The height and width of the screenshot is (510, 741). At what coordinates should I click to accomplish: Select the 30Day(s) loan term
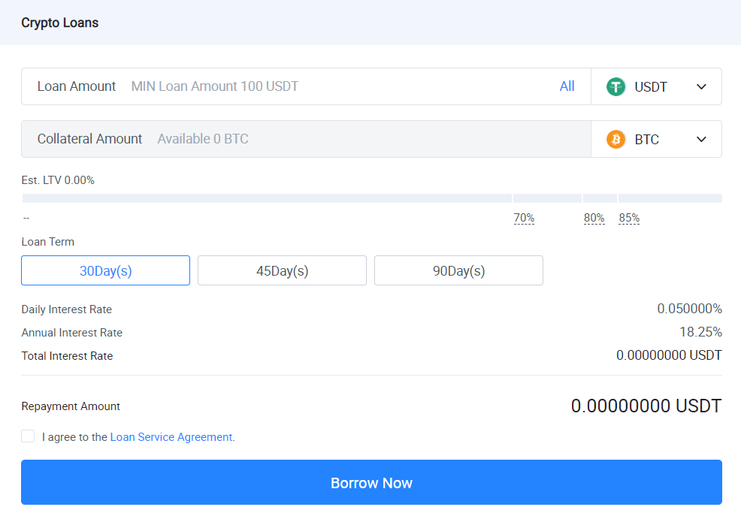coord(105,270)
